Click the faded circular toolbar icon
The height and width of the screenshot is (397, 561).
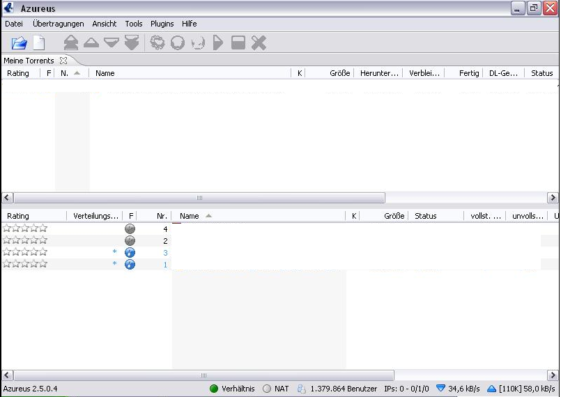point(198,43)
